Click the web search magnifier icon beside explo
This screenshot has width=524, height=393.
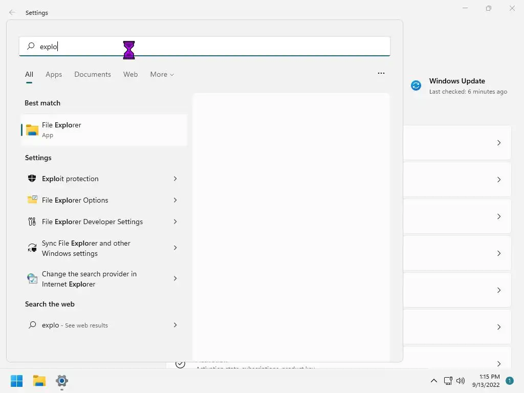(32, 325)
